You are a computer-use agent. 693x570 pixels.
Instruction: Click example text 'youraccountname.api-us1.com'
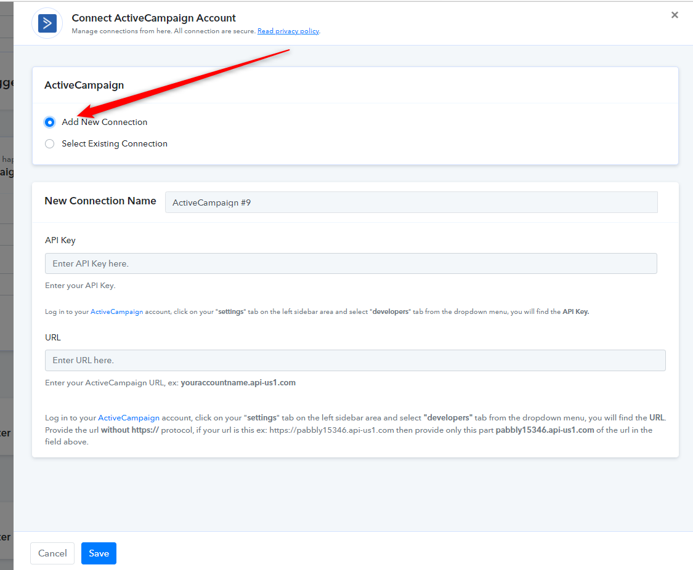(238, 383)
